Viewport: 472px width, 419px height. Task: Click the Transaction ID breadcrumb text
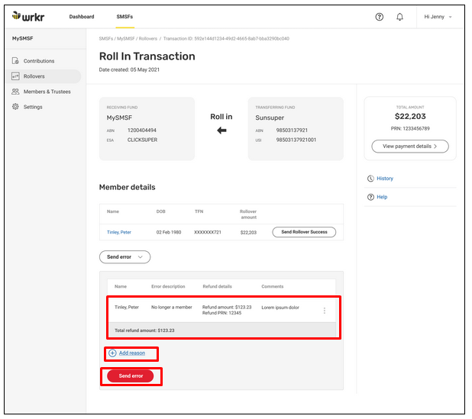click(226, 38)
